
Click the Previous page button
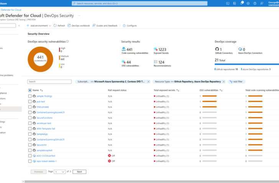click(39, 172)
